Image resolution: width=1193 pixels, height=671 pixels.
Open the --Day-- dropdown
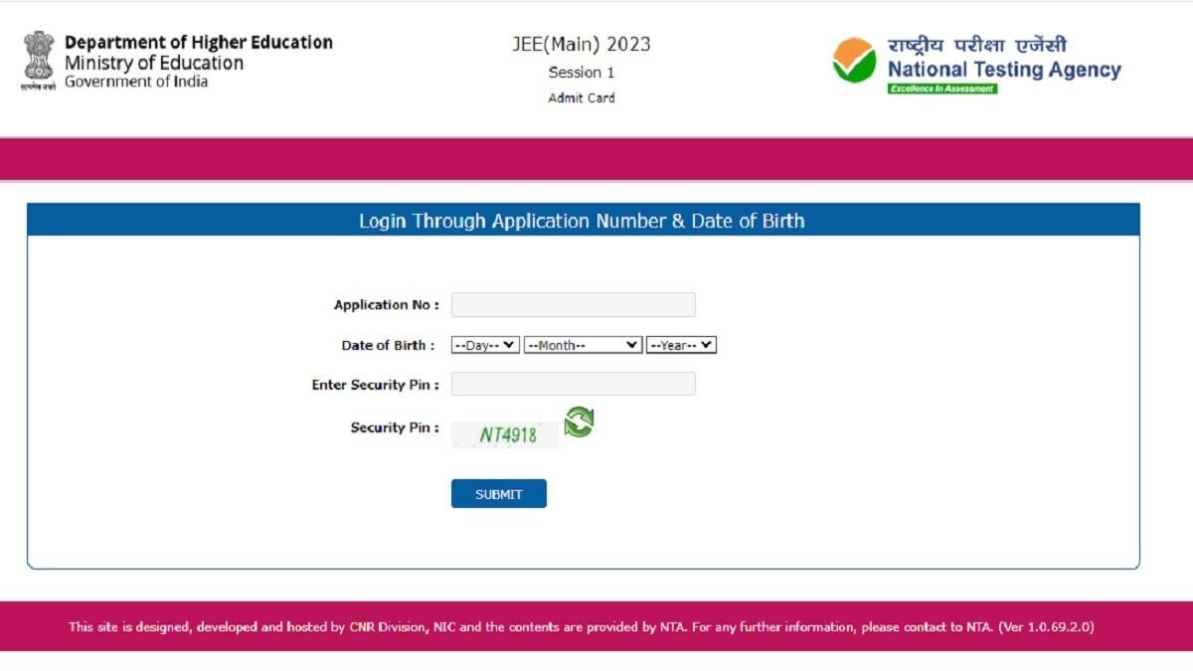(x=484, y=345)
